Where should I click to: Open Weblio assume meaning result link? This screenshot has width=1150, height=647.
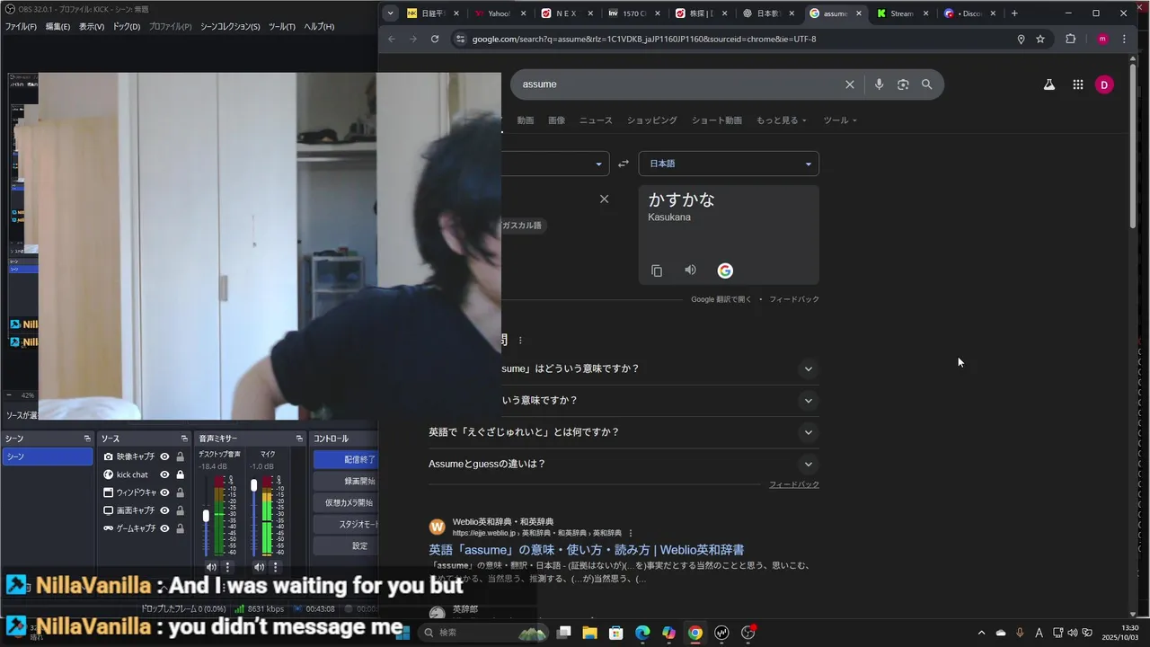click(x=586, y=550)
